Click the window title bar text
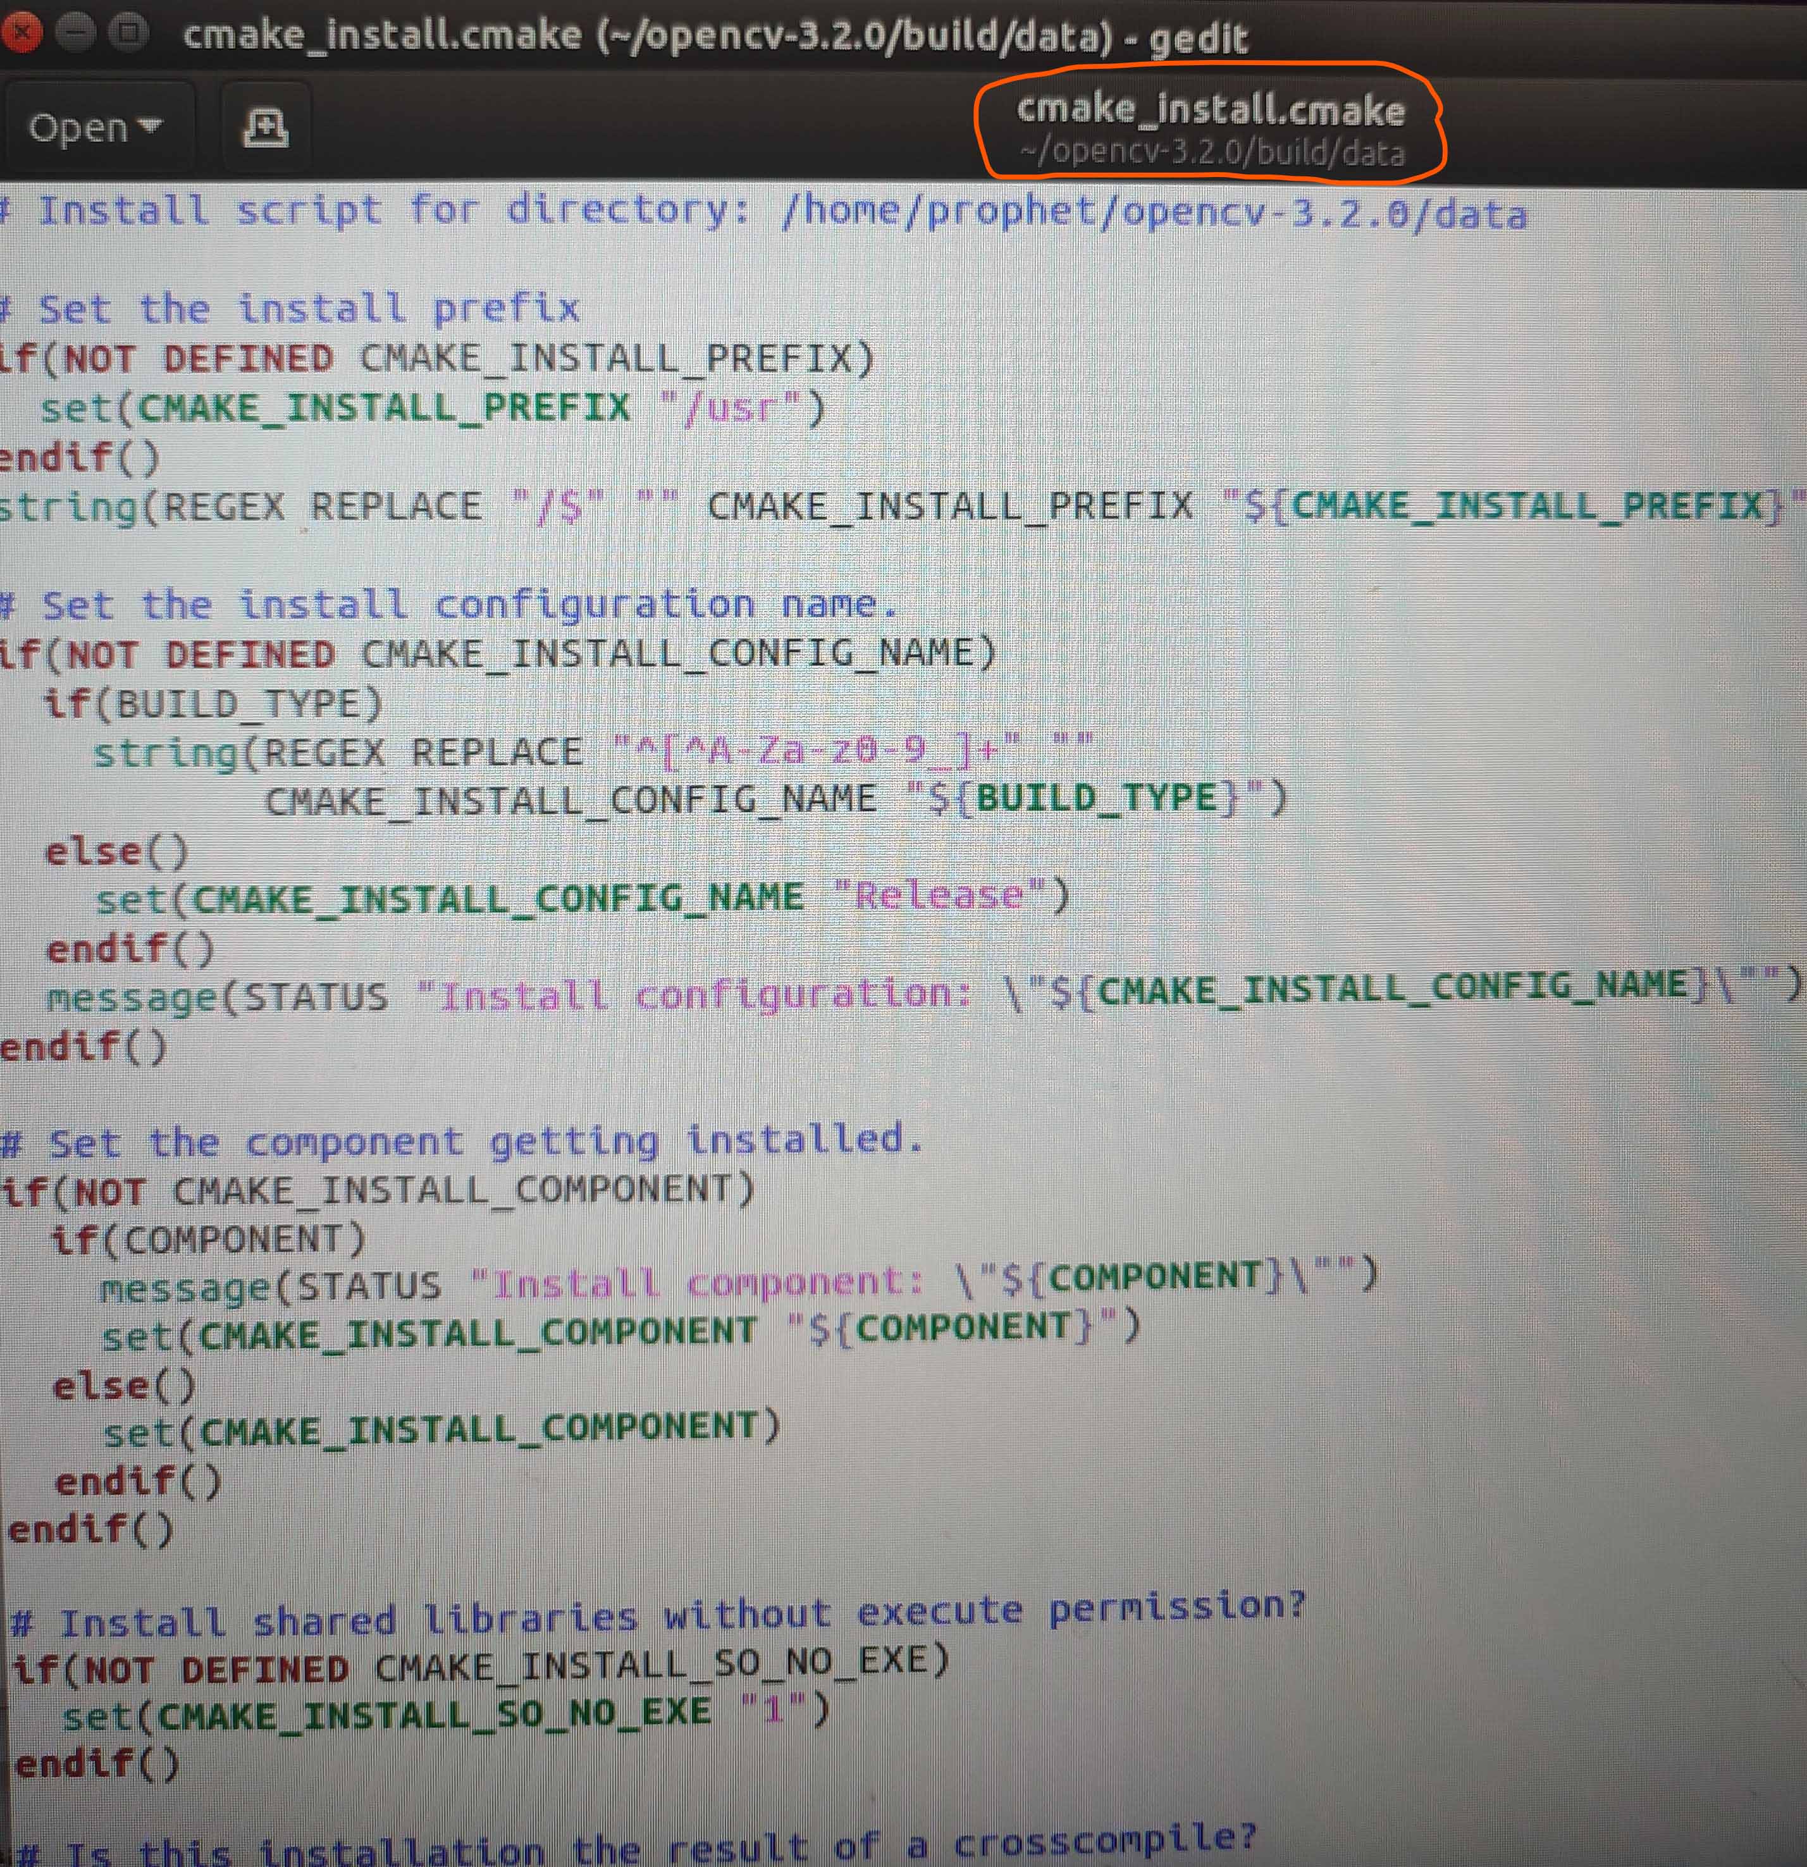 pos(715,36)
